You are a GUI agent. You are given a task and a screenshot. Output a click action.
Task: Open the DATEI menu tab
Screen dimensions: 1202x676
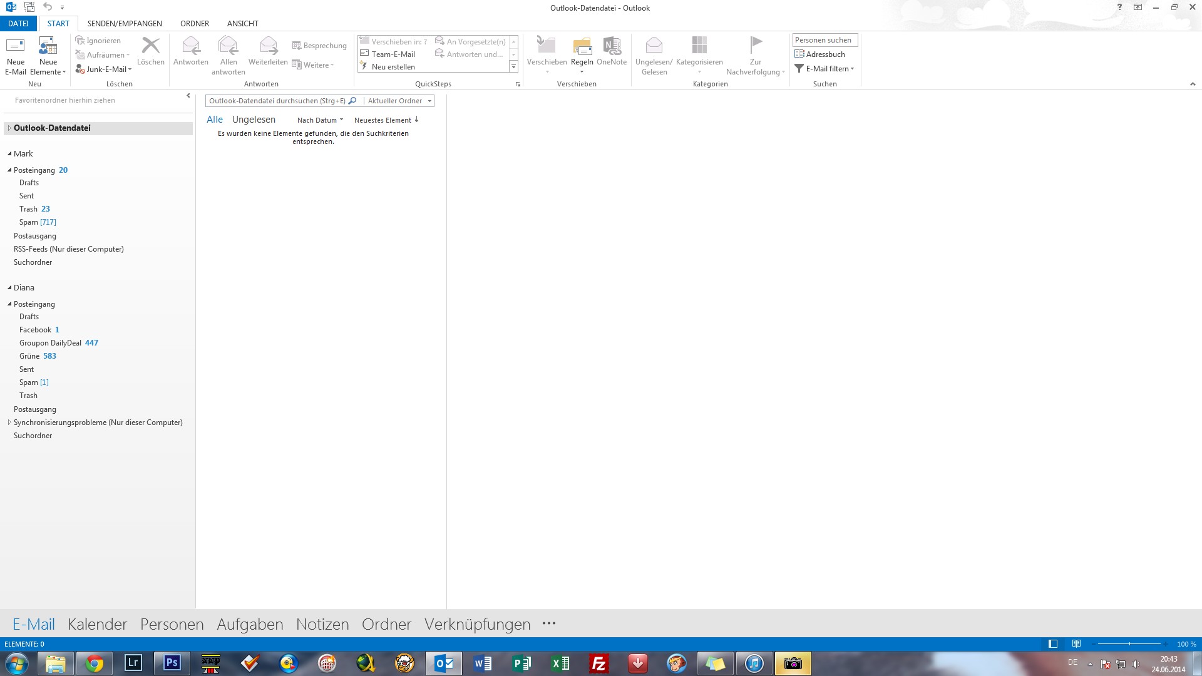(18, 24)
